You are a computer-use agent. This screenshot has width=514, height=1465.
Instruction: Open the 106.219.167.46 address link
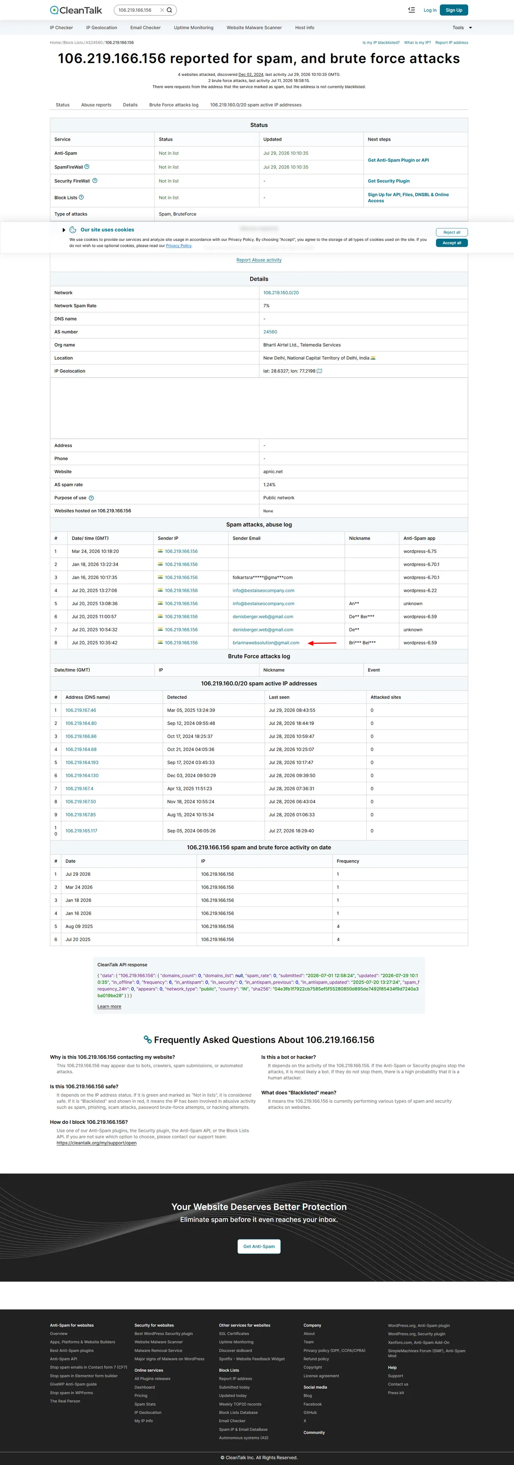[x=81, y=710]
